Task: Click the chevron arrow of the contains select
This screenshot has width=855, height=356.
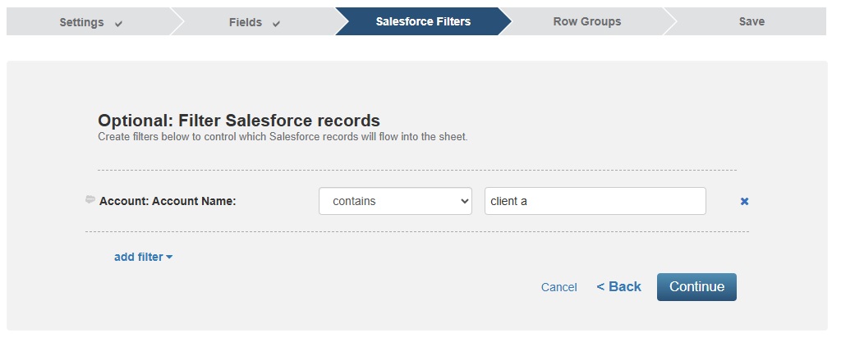Action: (465, 201)
